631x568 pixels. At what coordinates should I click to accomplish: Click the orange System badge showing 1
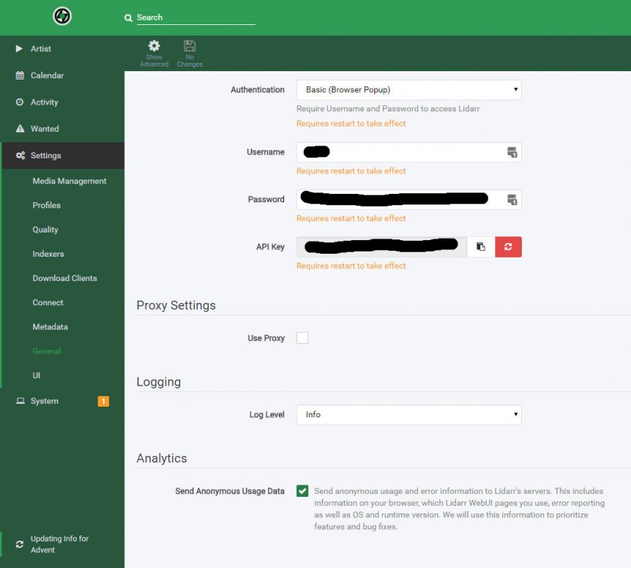104,401
